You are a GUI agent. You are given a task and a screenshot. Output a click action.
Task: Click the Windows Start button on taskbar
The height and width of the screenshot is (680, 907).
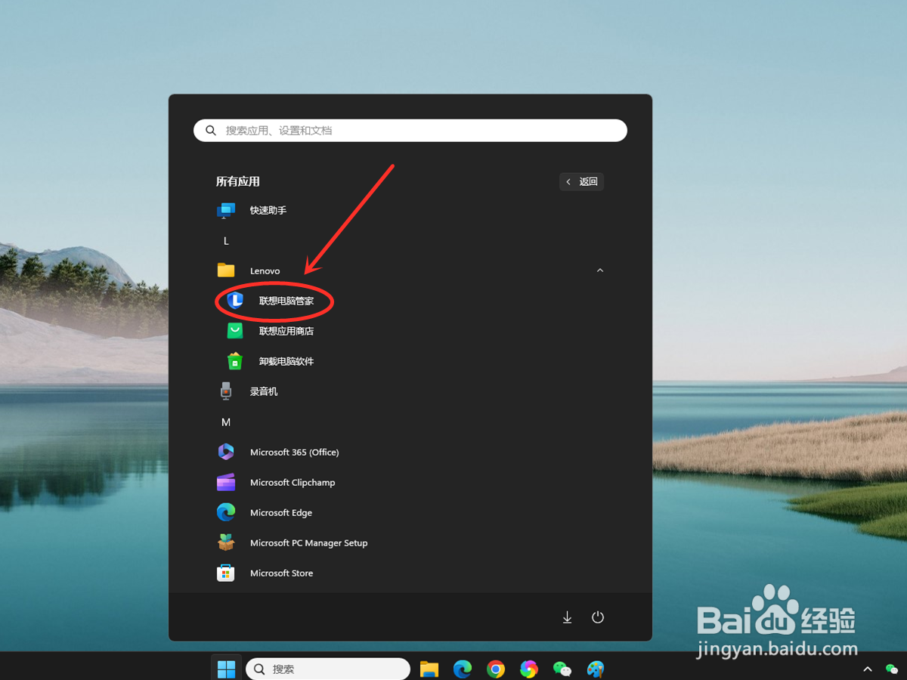226,669
